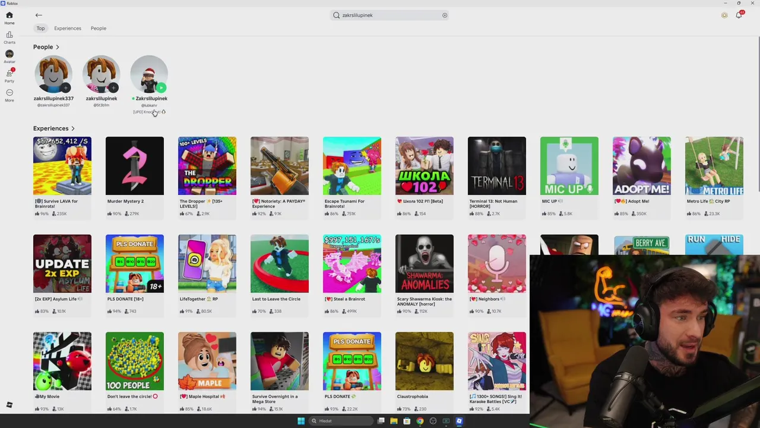Viewport: 760px width, 428px height.
Task: Open Sing It! Karaoke Battles thumbnail
Action: click(x=497, y=361)
